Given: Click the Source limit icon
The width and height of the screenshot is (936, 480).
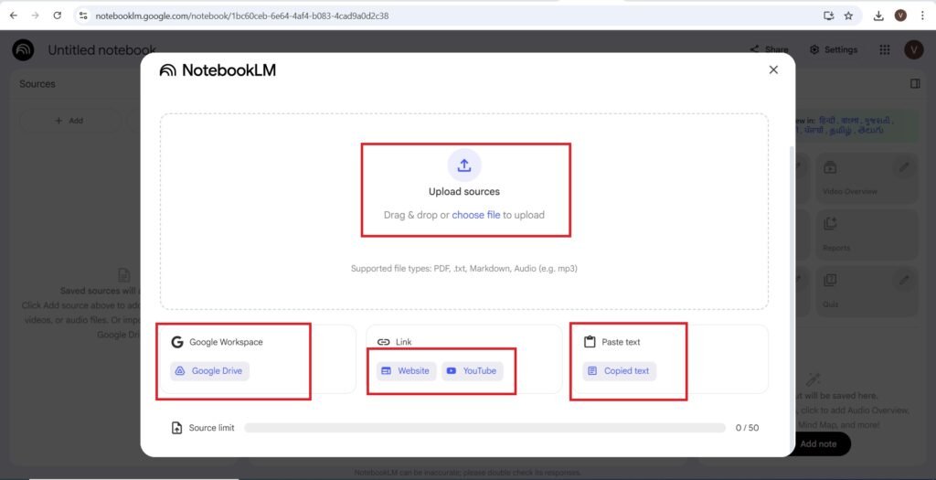Looking at the screenshot, I should (x=176, y=428).
